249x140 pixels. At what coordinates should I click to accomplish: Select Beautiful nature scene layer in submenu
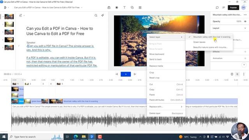click(x=209, y=47)
